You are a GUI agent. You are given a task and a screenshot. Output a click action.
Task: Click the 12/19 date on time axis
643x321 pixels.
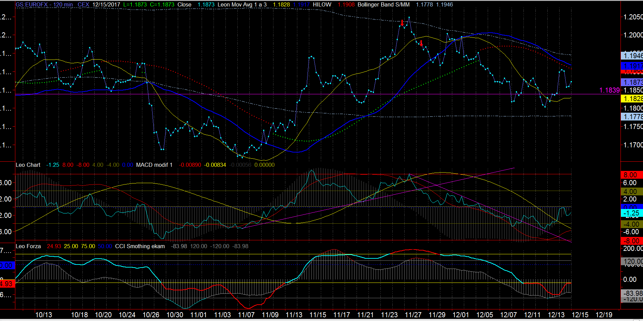pyautogui.click(x=604, y=315)
